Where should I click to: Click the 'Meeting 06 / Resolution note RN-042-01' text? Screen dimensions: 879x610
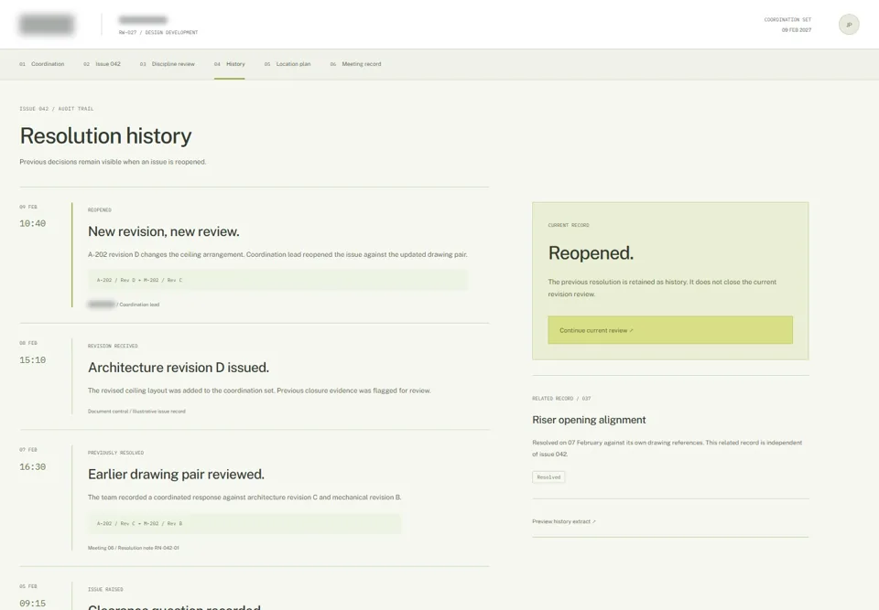coord(134,548)
